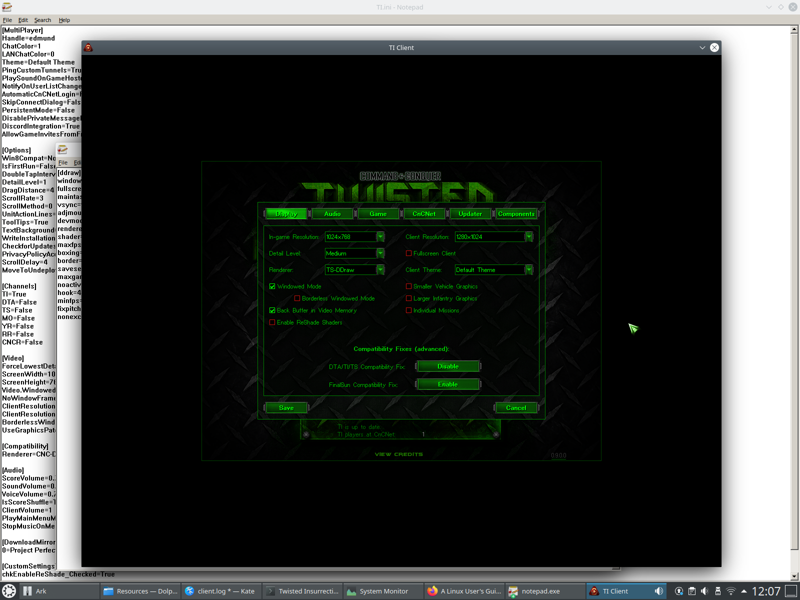Enable Smaller Vehicle Graphics option
Viewport: 800px width, 600px height.
(x=409, y=286)
